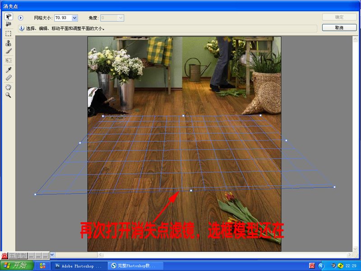
Task: Select the Edit Plane tool
Action: pyautogui.click(x=8, y=17)
